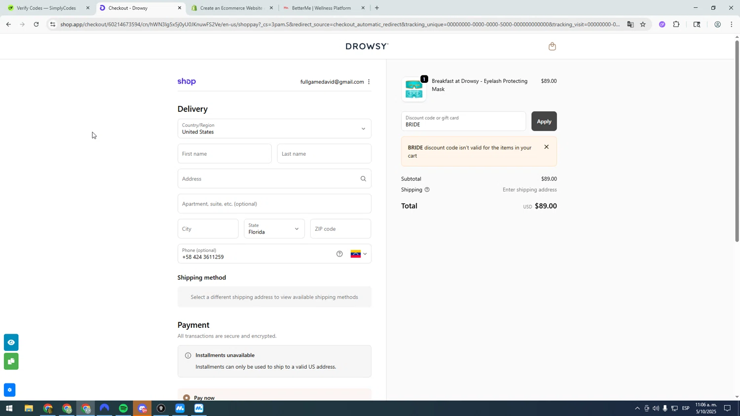
Task: Open File Explorer from taskbar
Action: pyautogui.click(x=29, y=409)
